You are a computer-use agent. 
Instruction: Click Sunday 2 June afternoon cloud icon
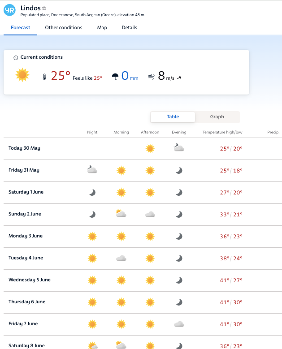tap(150, 214)
